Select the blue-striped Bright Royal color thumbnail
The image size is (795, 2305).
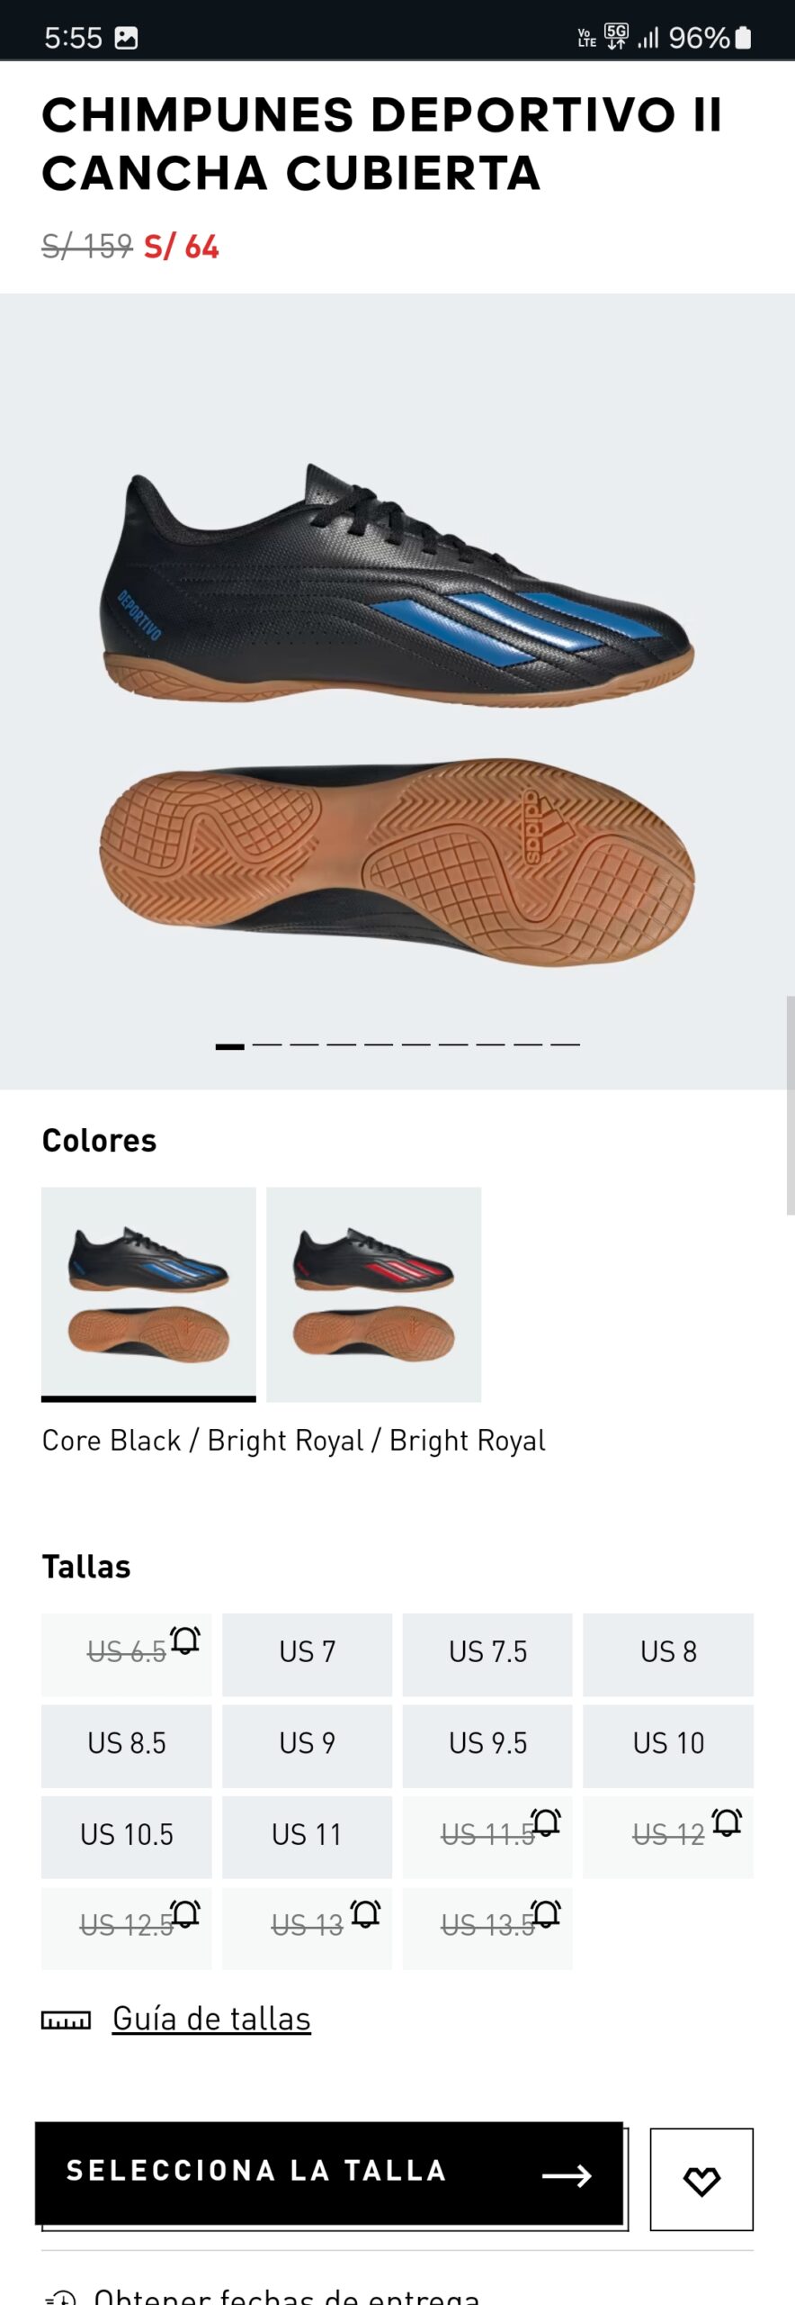(148, 1294)
